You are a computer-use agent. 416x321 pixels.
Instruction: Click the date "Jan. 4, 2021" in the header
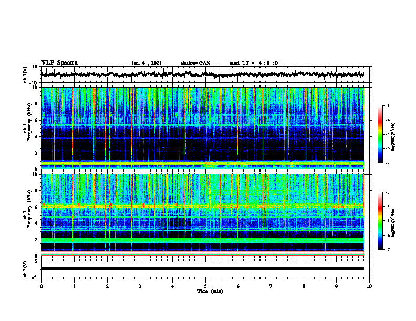147,63
